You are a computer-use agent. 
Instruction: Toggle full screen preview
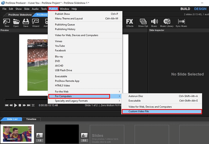(x=33, y=105)
